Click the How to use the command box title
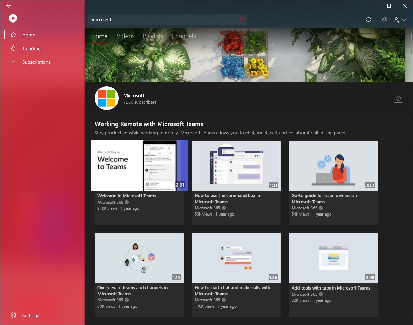Screen dimensions: 413x325 pos(227,198)
